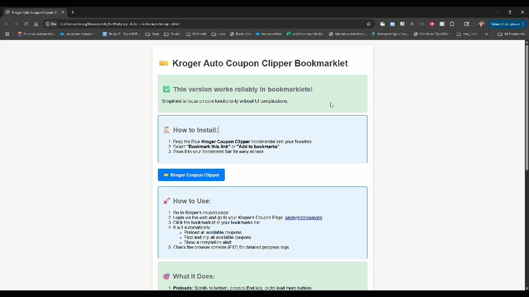Open the zms_juros bookmarks folder

[467, 34]
